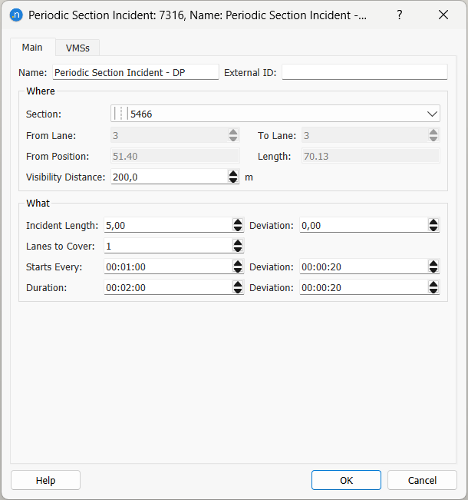Increase the Starts Every Deviation value
The image size is (468, 500).
433,263
